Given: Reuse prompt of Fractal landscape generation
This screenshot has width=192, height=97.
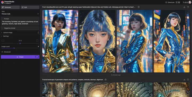Looking at the screenshot, I should tap(106, 80).
